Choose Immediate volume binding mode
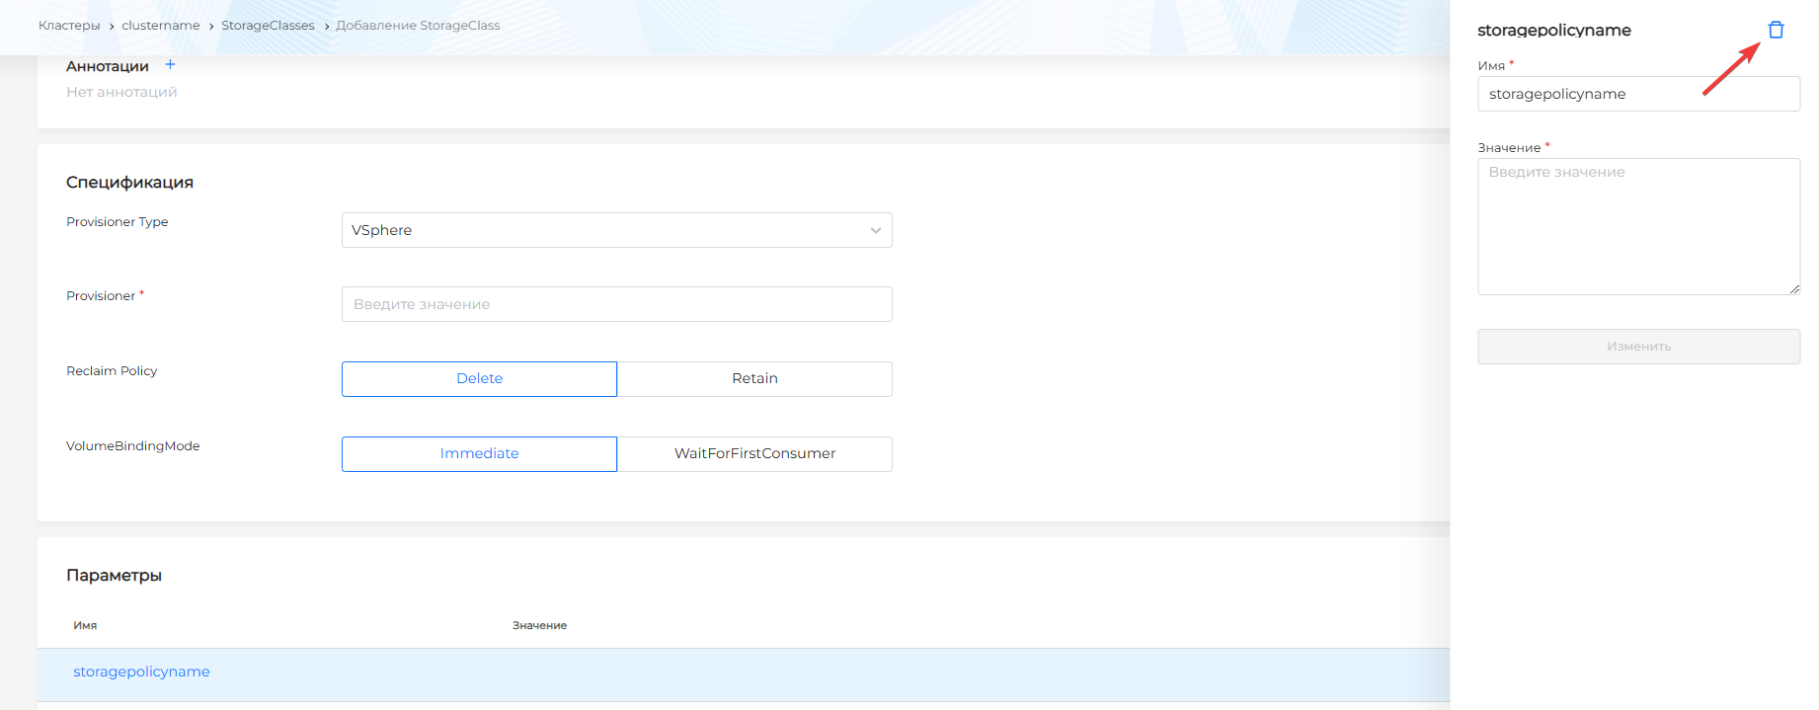 [479, 454]
